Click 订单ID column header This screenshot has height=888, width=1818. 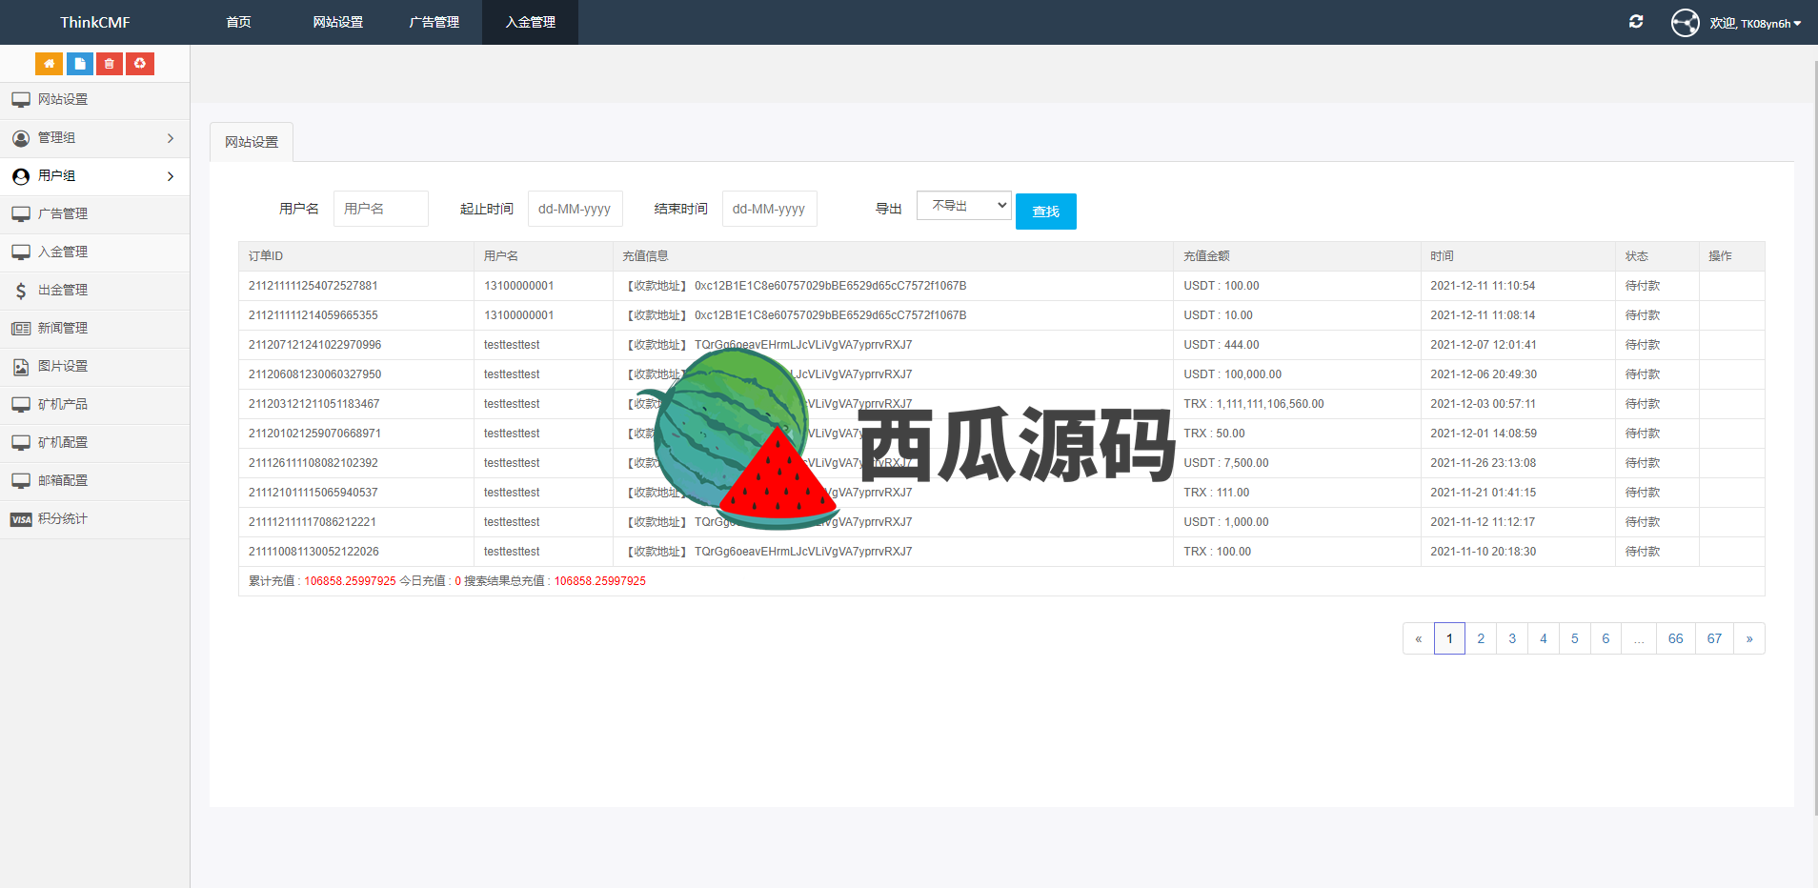pyautogui.click(x=266, y=256)
